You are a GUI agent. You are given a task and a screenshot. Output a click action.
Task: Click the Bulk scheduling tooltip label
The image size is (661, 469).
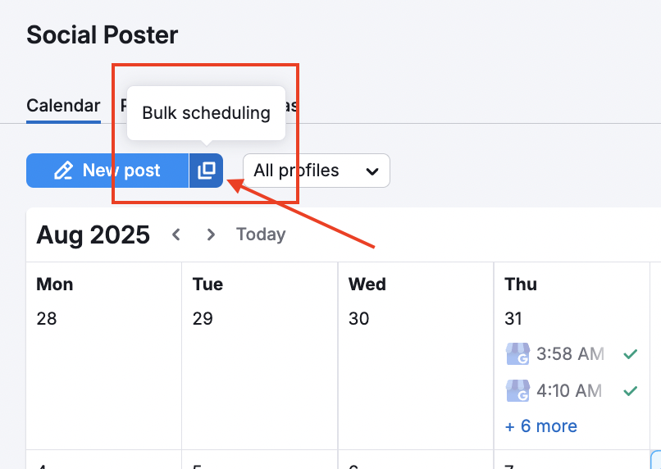(x=206, y=113)
